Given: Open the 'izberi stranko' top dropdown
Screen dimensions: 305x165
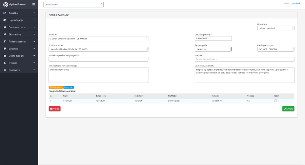Looking at the screenshot, I should pyautogui.click(x=73, y=4).
